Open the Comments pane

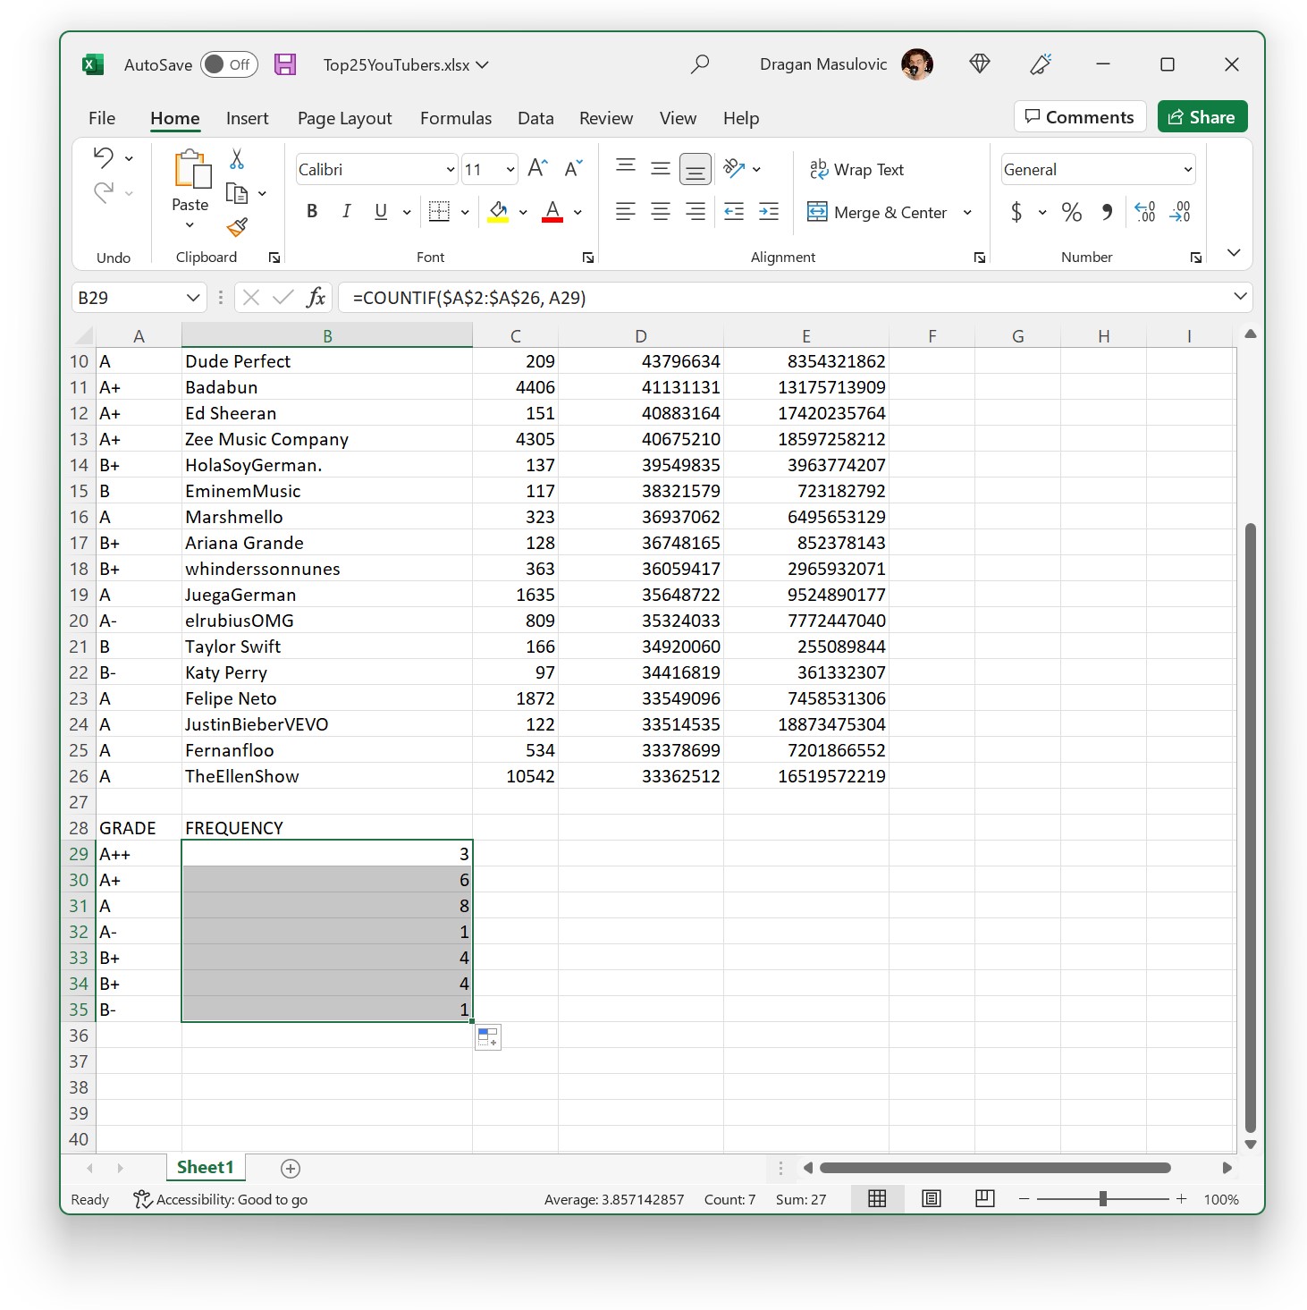tap(1080, 116)
